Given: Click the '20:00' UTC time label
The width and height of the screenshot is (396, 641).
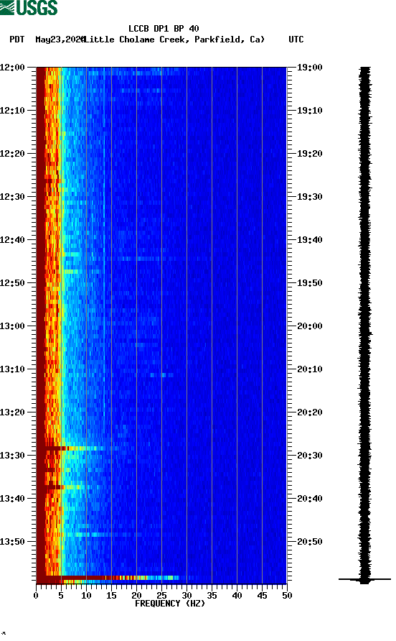Looking at the screenshot, I should [x=310, y=326].
